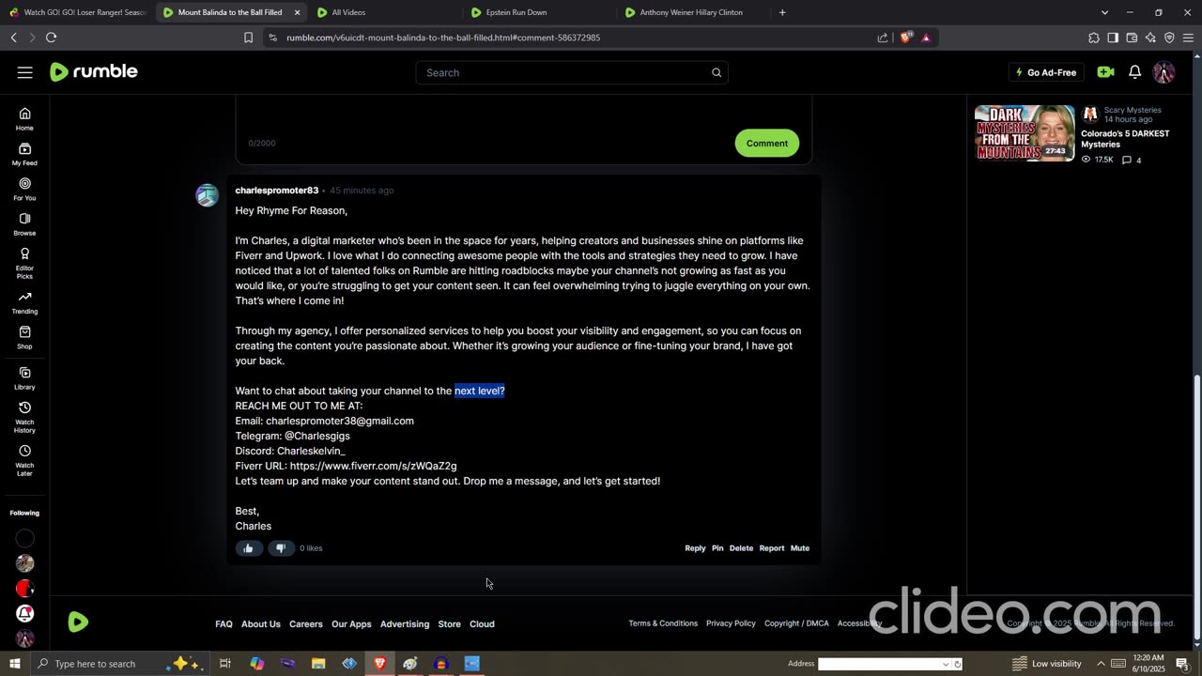Open the taskbar Address dropdown arrow
This screenshot has height=676, width=1202.
946,664
